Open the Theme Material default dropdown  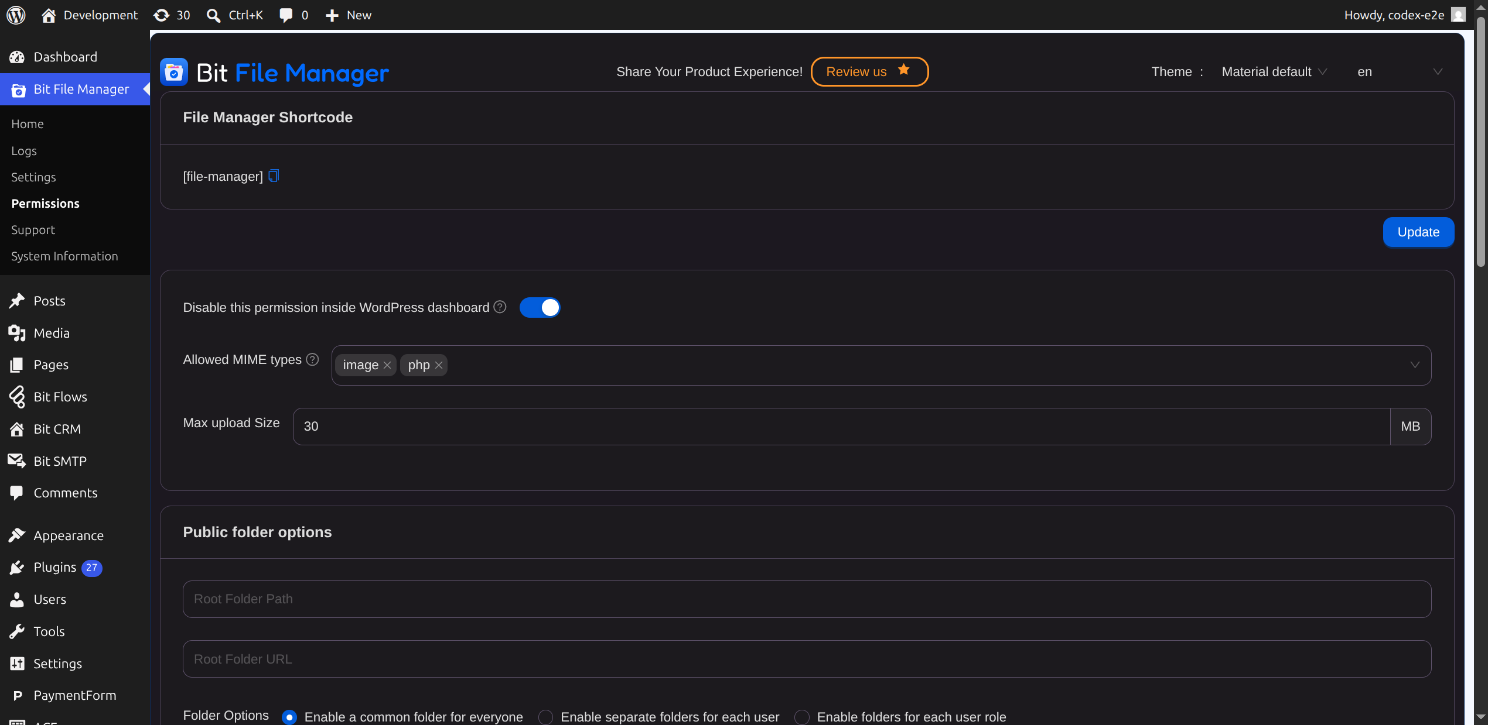click(1274, 72)
